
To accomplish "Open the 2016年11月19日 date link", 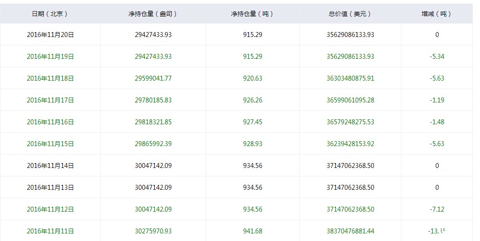I will (50, 57).
